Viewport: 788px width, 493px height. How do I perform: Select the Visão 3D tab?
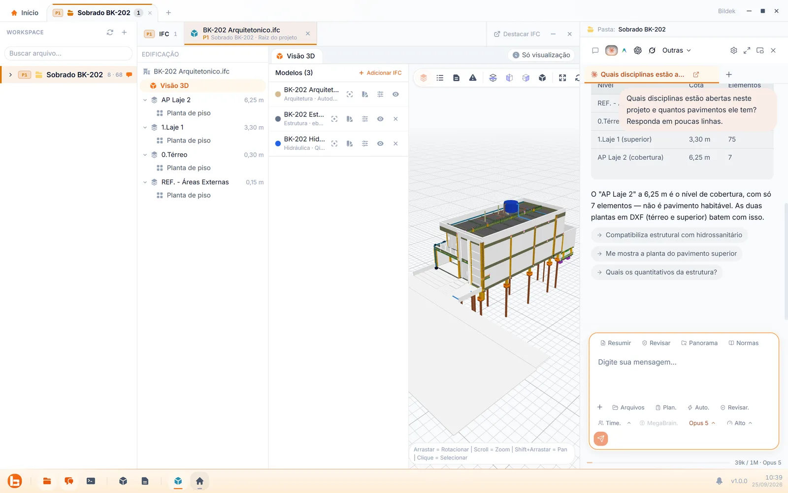pos(295,56)
